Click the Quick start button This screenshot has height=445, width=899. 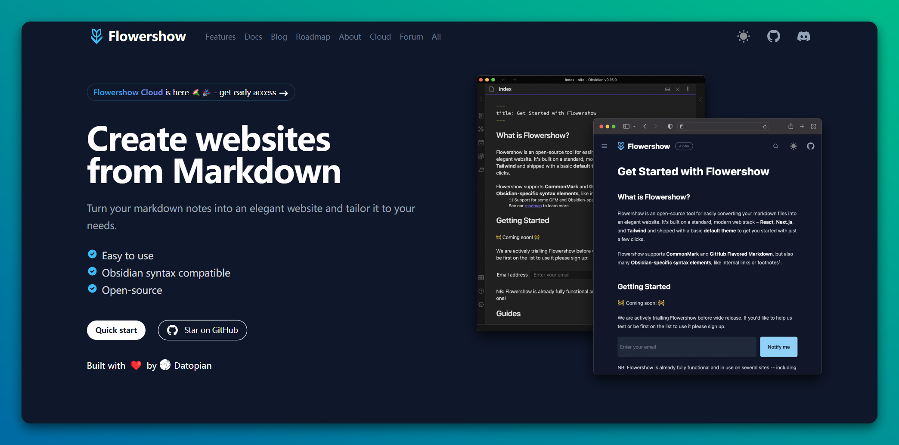tap(116, 330)
